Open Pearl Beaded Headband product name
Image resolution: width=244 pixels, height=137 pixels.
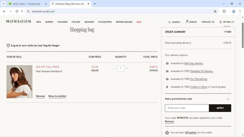[x=49, y=71]
